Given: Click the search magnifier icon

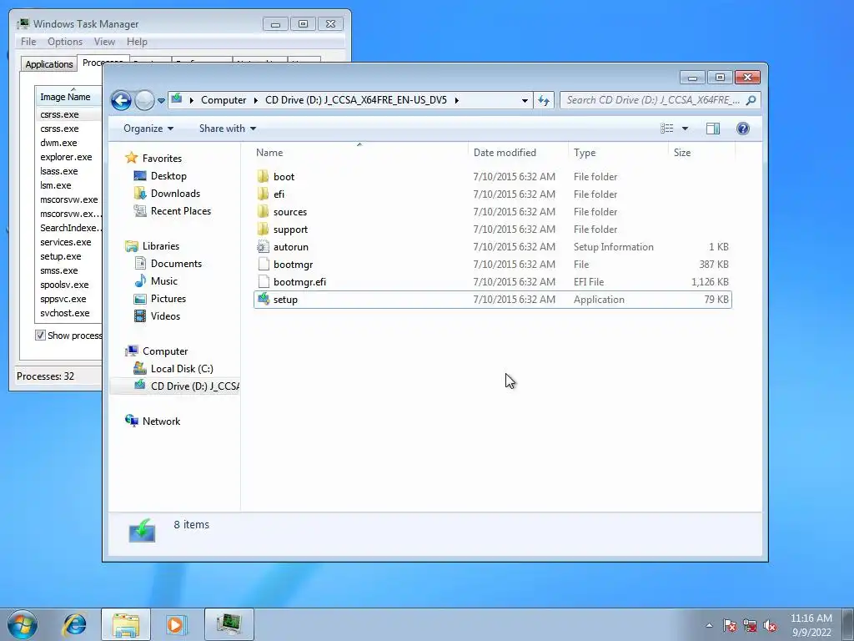Looking at the screenshot, I should (751, 100).
